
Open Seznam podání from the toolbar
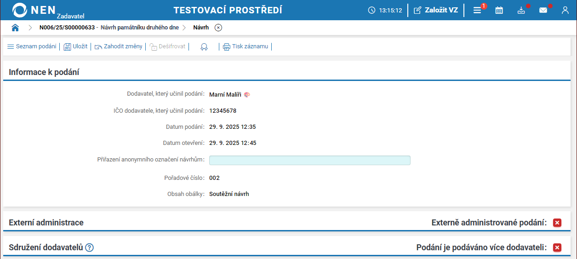32,46
